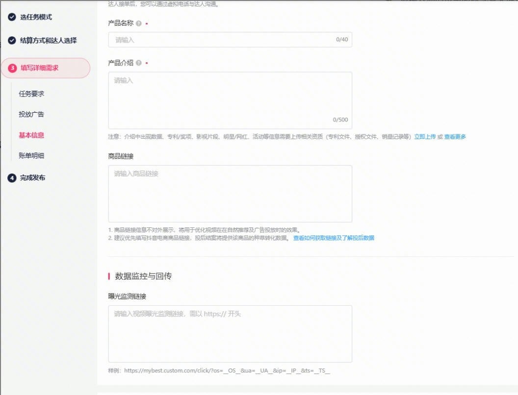The height and width of the screenshot is (395, 518).
Task: Jump to the 投放广告 section
Action: (31, 114)
